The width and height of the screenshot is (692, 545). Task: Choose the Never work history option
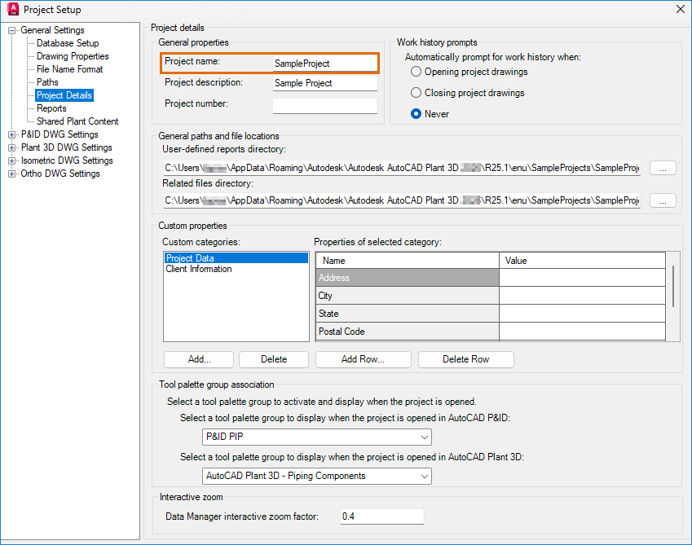417,114
